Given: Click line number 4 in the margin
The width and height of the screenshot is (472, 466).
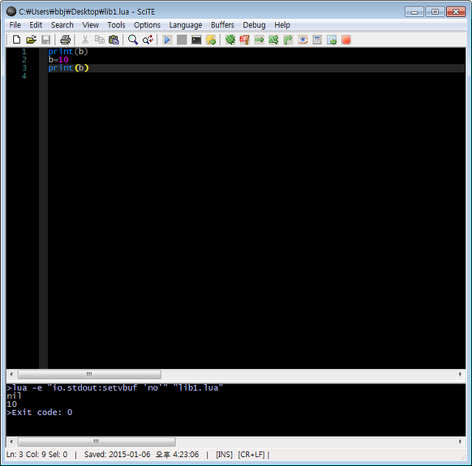Looking at the screenshot, I should (24, 76).
